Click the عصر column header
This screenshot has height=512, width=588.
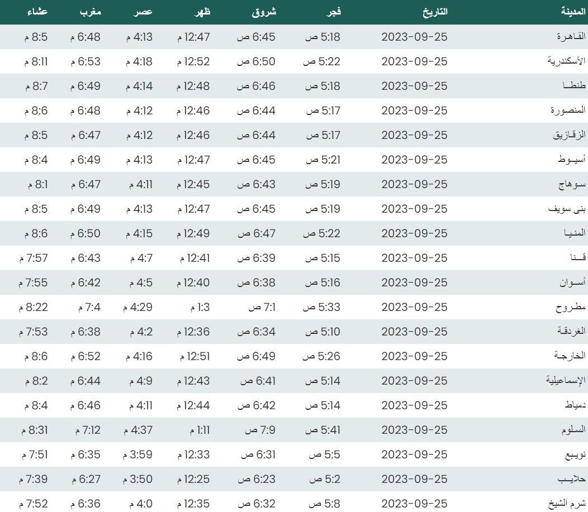click(x=143, y=12)
